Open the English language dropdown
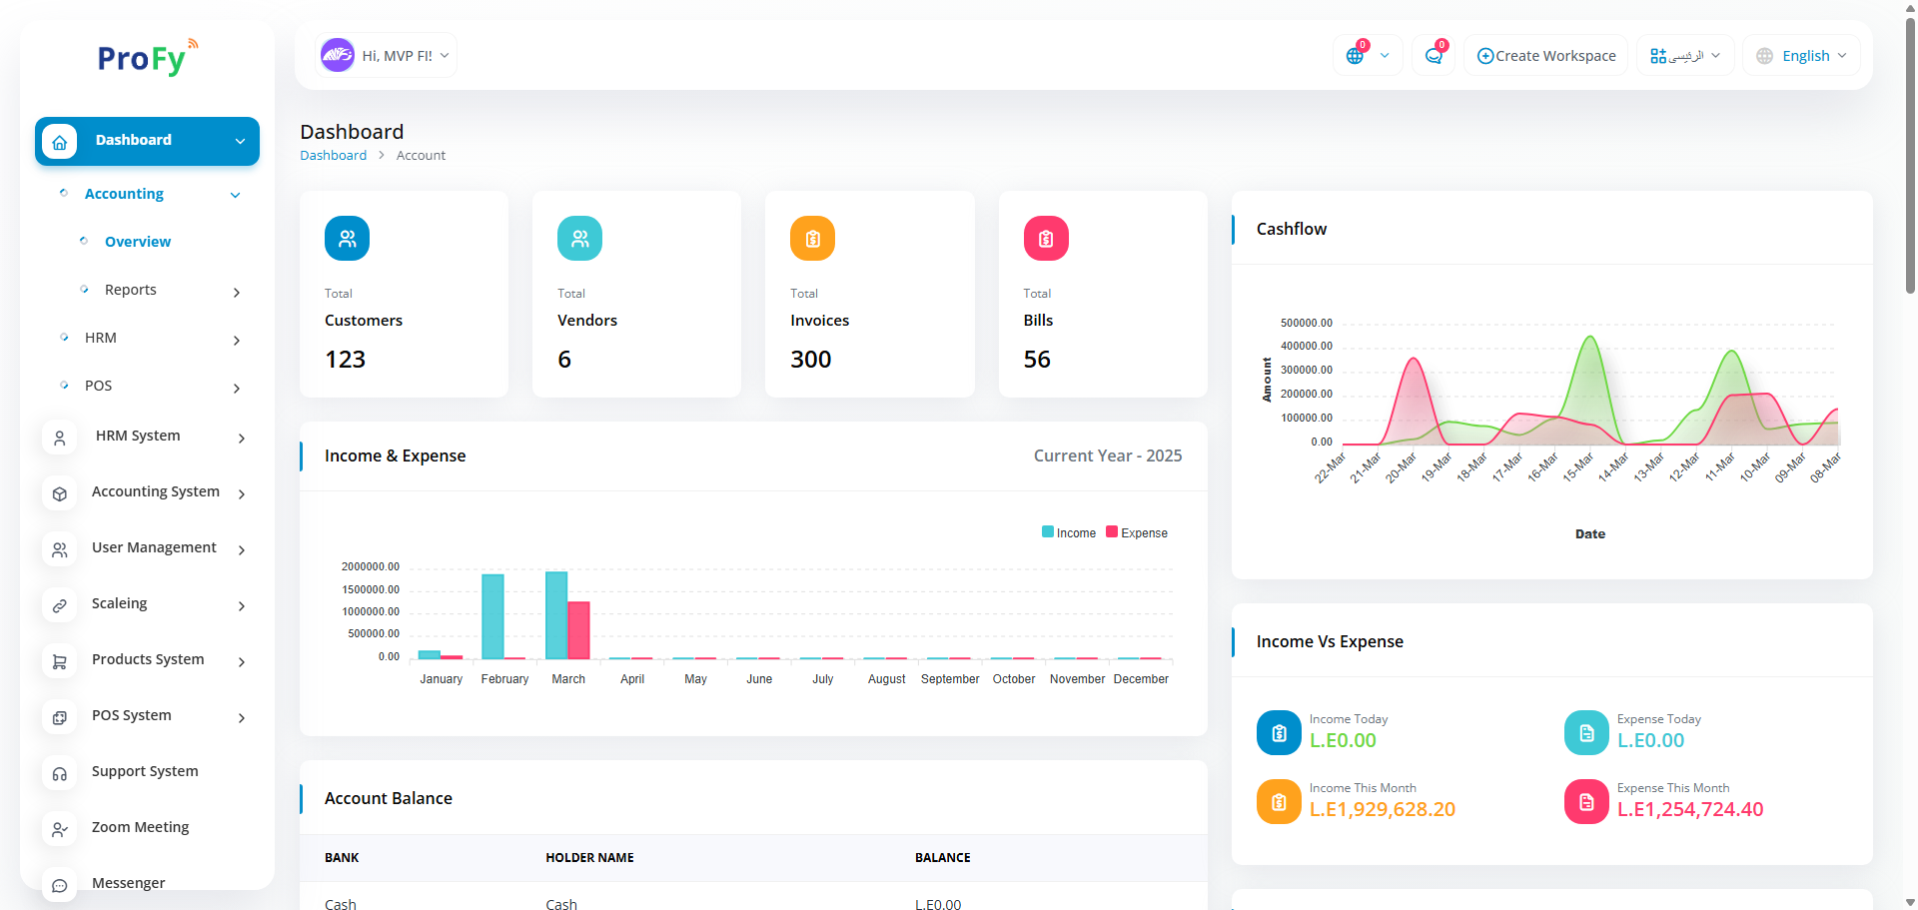1918x910 pixels. 1802,56
